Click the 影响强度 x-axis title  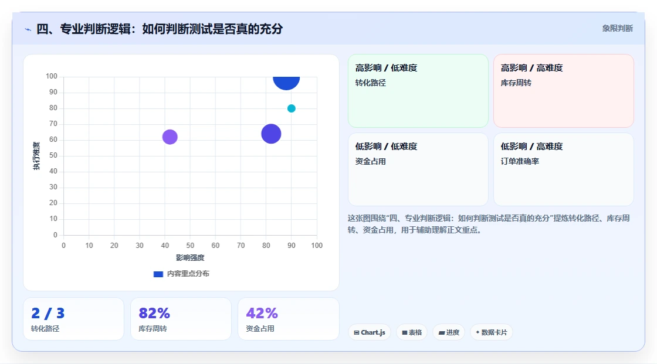(x=190, y=257)
